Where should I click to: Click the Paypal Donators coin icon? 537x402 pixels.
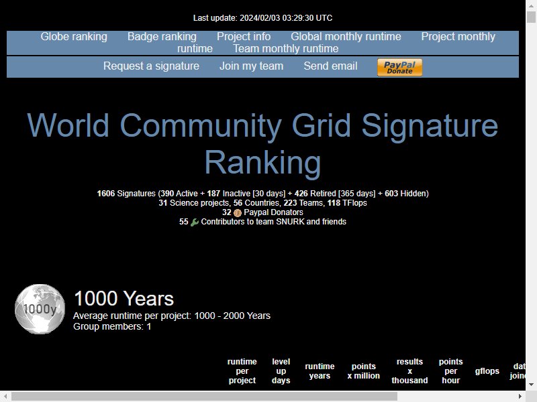(x=238, y=213)
